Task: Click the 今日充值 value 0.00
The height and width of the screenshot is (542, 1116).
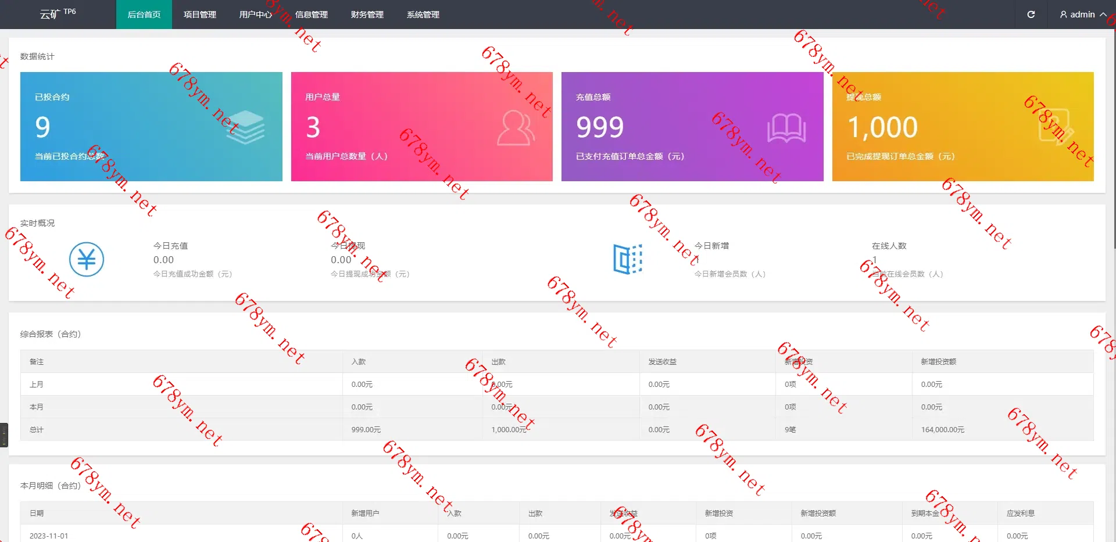Action: (x=163, y=260)
